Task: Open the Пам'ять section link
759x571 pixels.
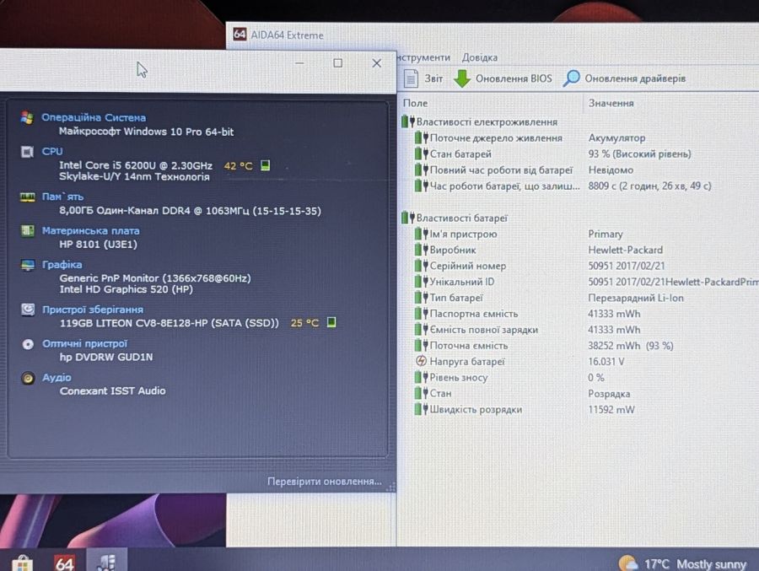Action: point(63,197)
